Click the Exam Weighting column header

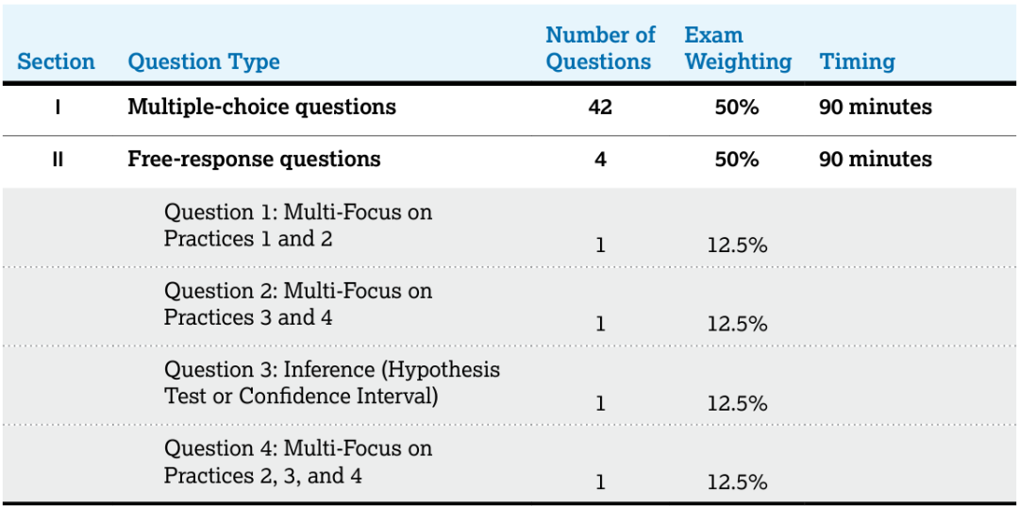(x=738, y=48)
